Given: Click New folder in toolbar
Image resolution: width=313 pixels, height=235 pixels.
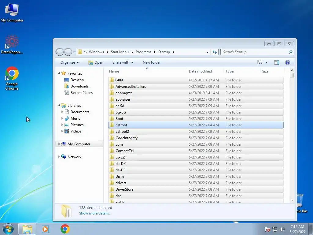Looking at the screenshot, I should point(152,62).
